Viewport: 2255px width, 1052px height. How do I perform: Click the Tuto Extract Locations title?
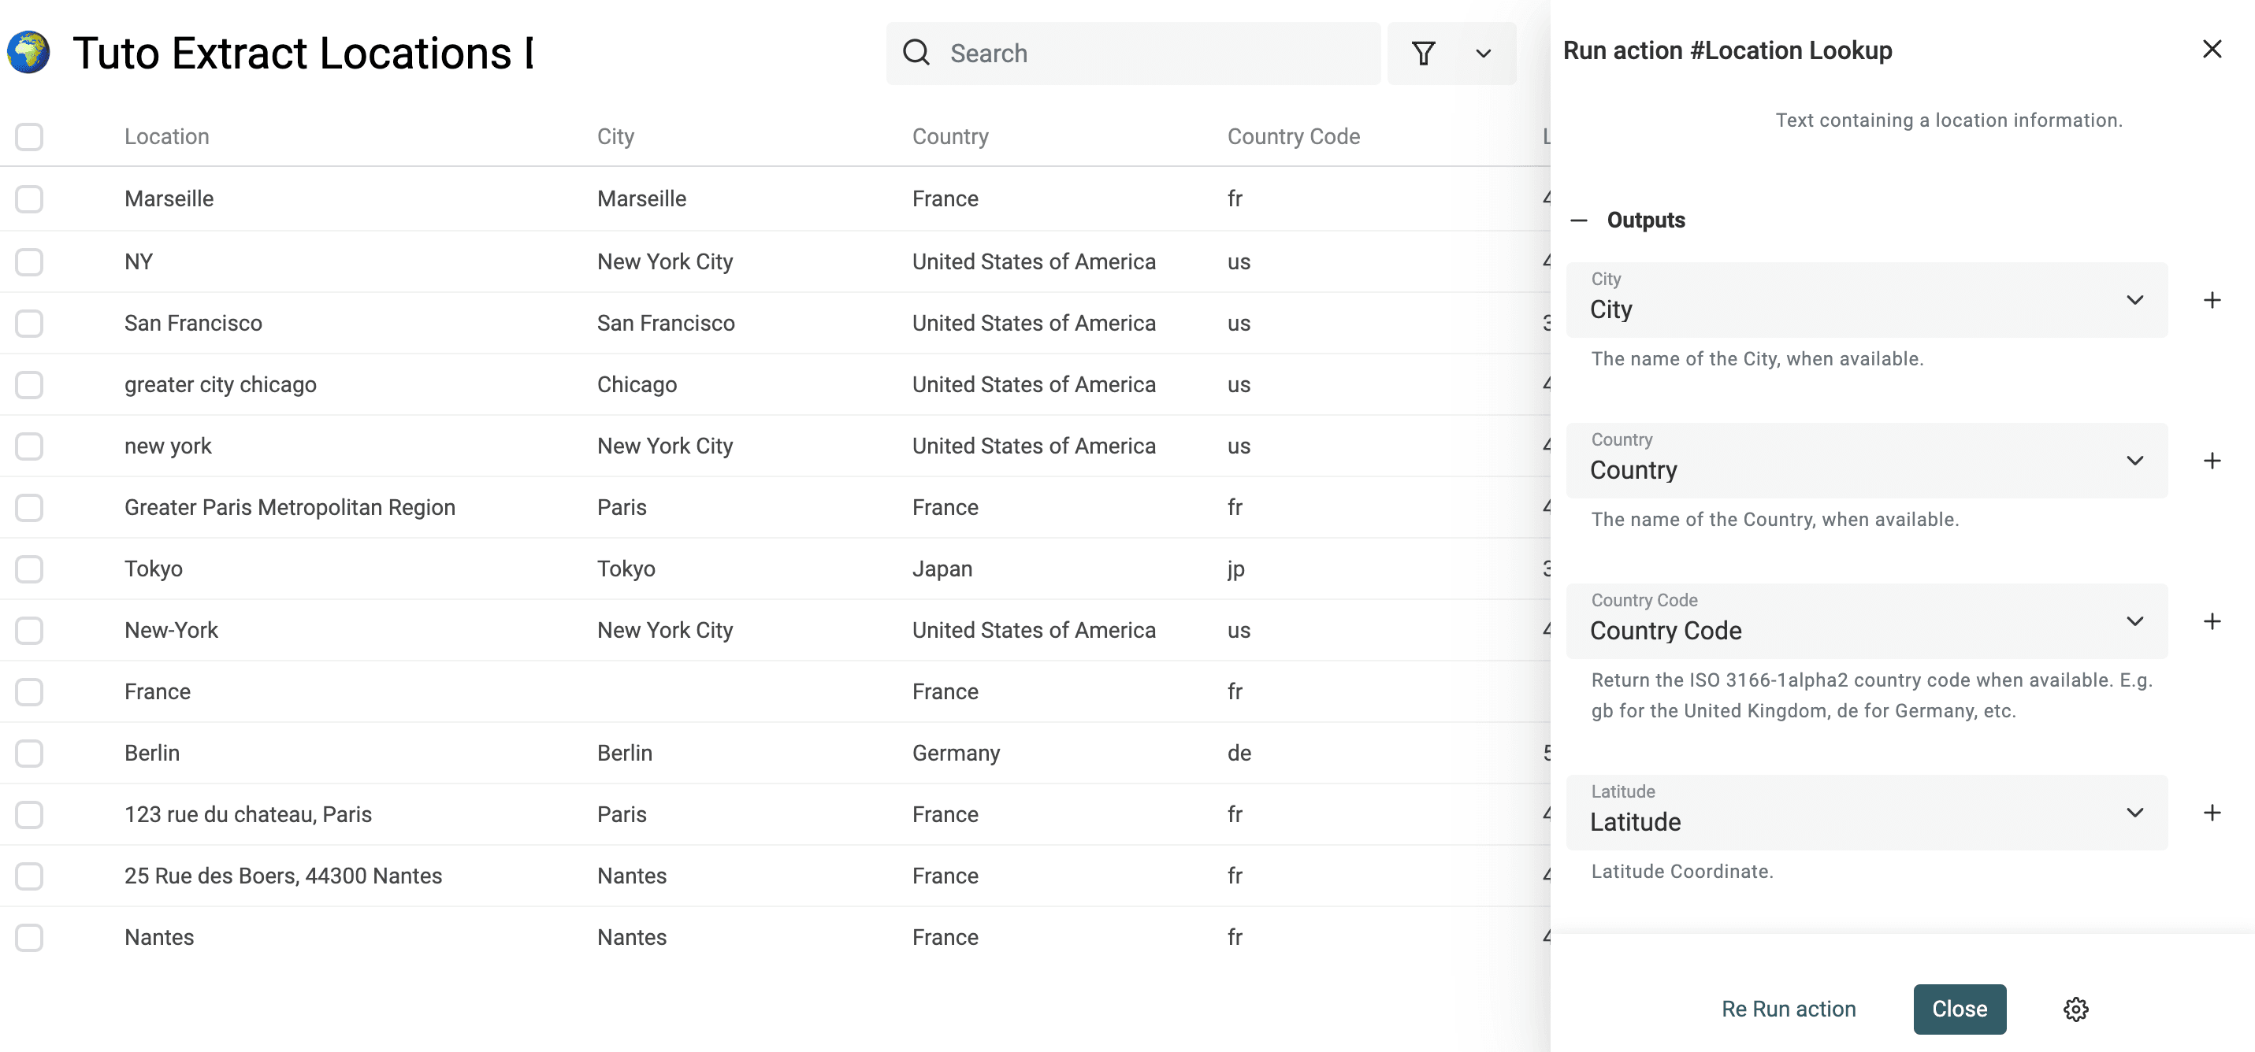tap(303, 54)
